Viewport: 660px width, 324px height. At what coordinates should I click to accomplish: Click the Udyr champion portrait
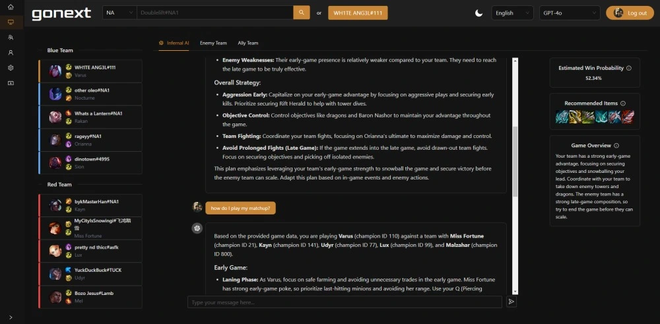coord(55,274)
